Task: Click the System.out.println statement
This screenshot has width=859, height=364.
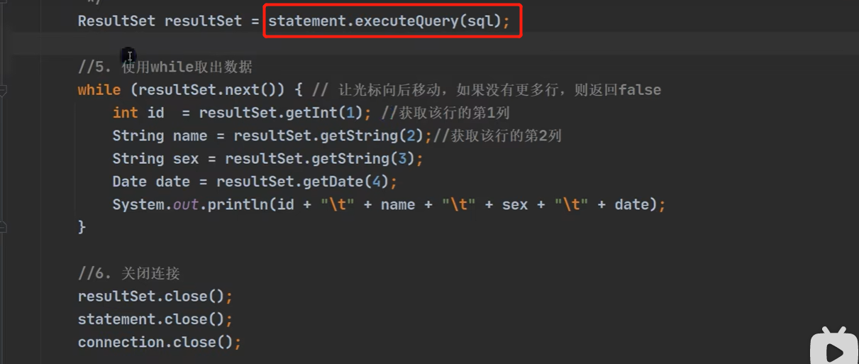Action: click(x=389, y=204)
